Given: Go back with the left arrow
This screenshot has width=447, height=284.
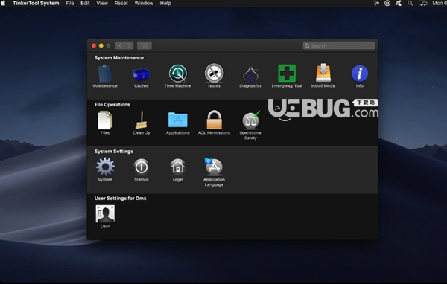Looking at the screenshot, I should point(120,45).
